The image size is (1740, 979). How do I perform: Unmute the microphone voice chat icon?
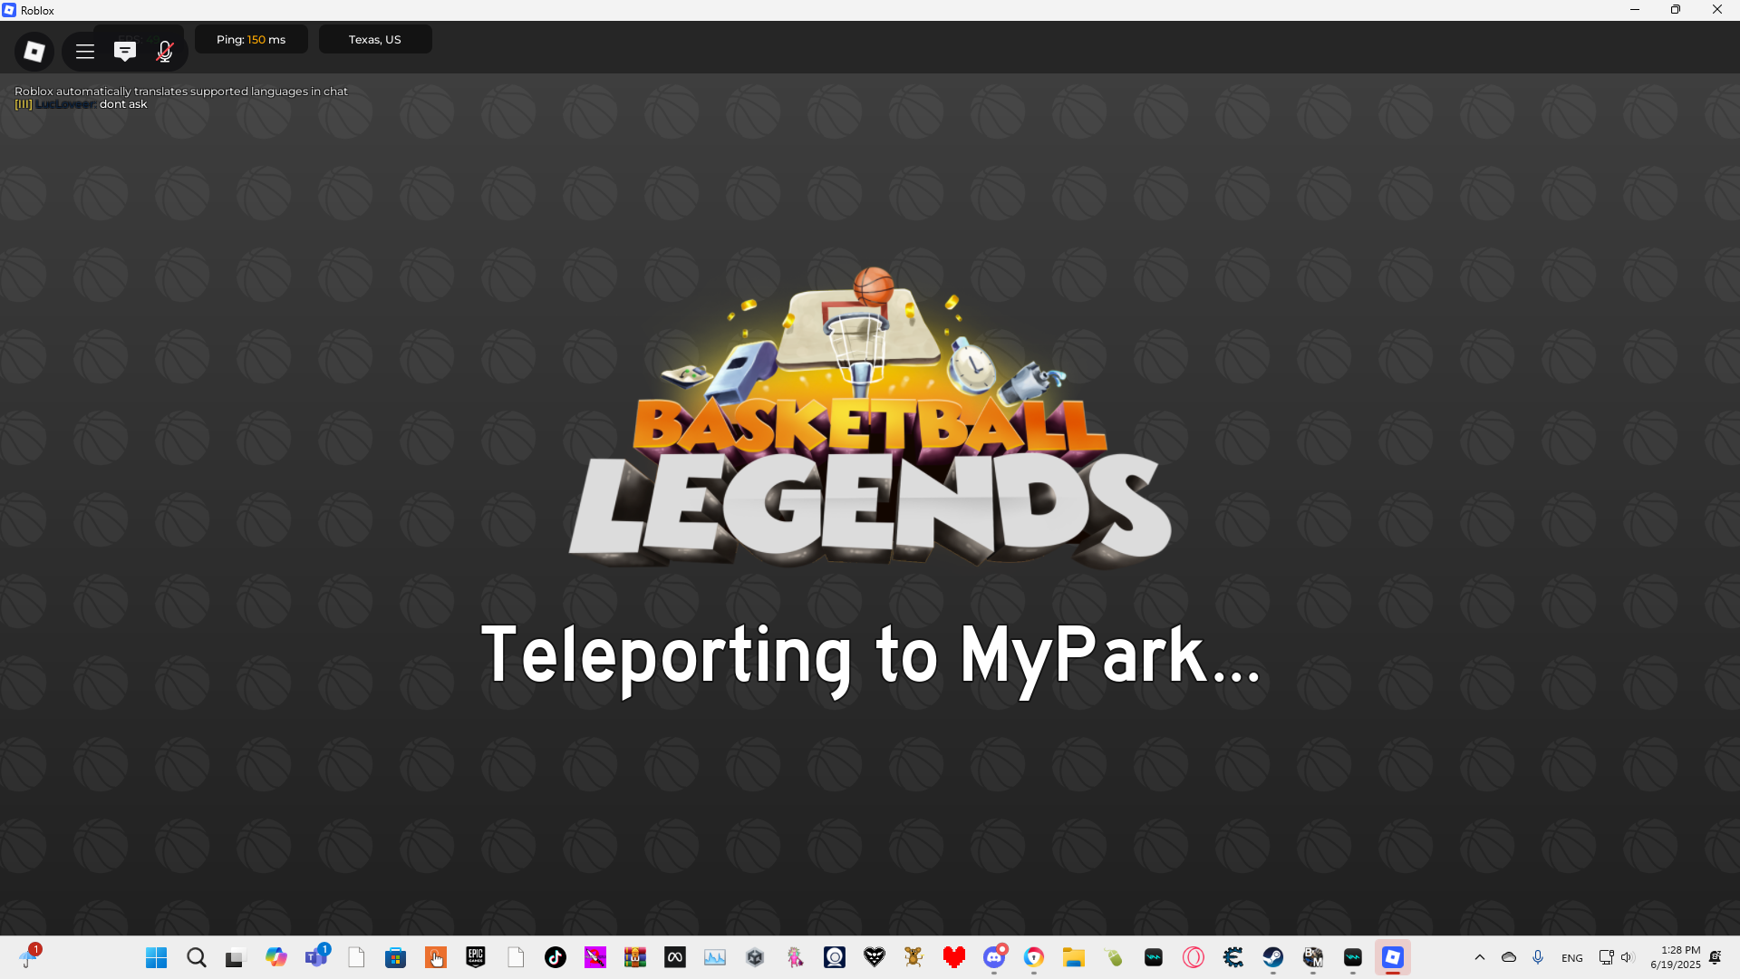(x=164, y=52)
